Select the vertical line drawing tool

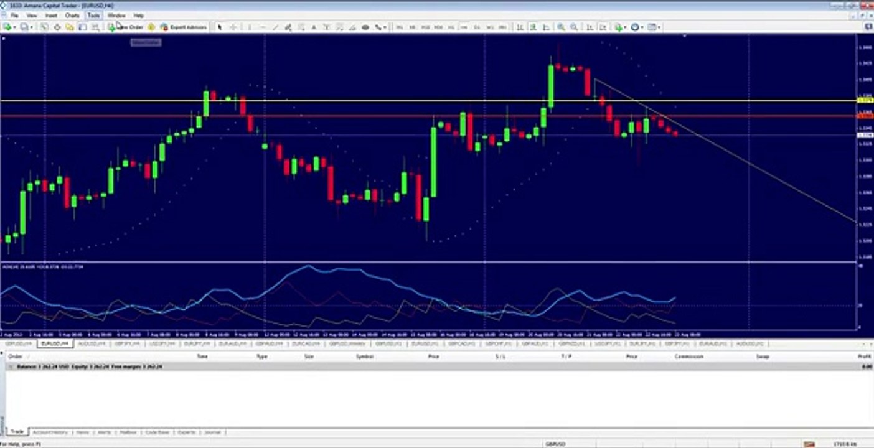249,27
